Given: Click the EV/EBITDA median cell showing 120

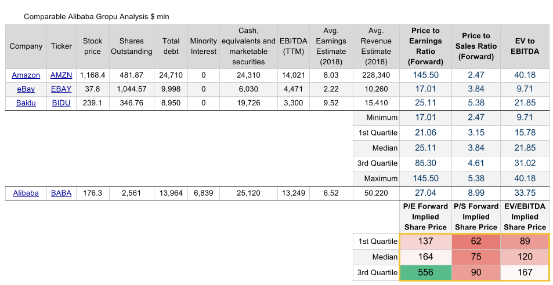Looking at the screenshot, I should click(525, 257).
